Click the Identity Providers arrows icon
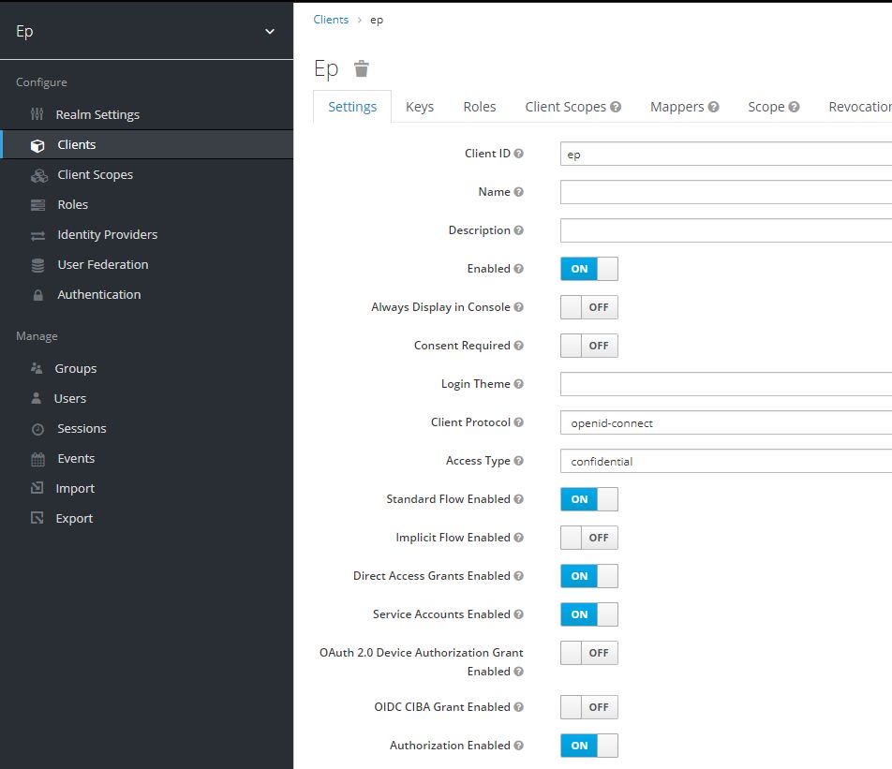The image size is (892, 769). coord(37,235)
